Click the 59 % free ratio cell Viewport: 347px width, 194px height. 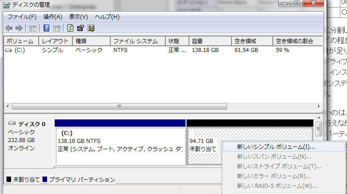click(x=283, y=50)
